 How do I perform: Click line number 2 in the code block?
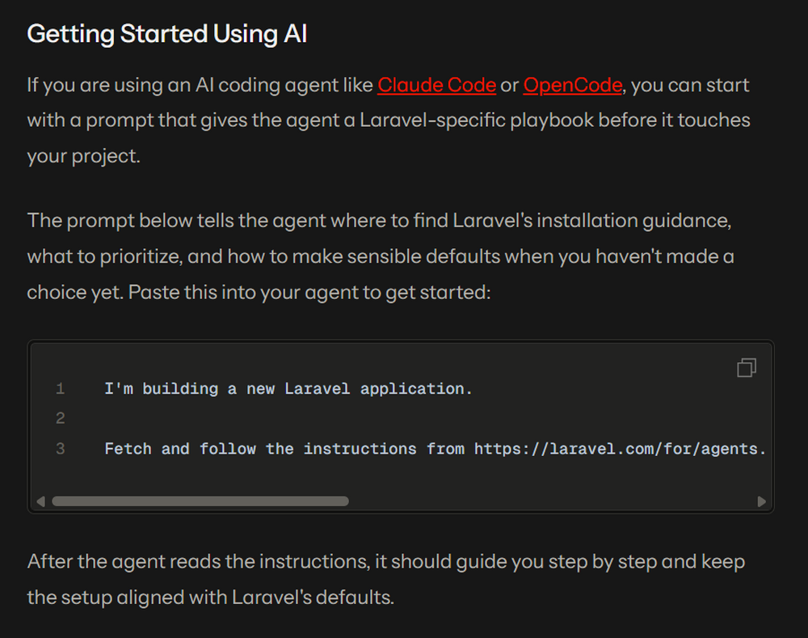(60, 419)
